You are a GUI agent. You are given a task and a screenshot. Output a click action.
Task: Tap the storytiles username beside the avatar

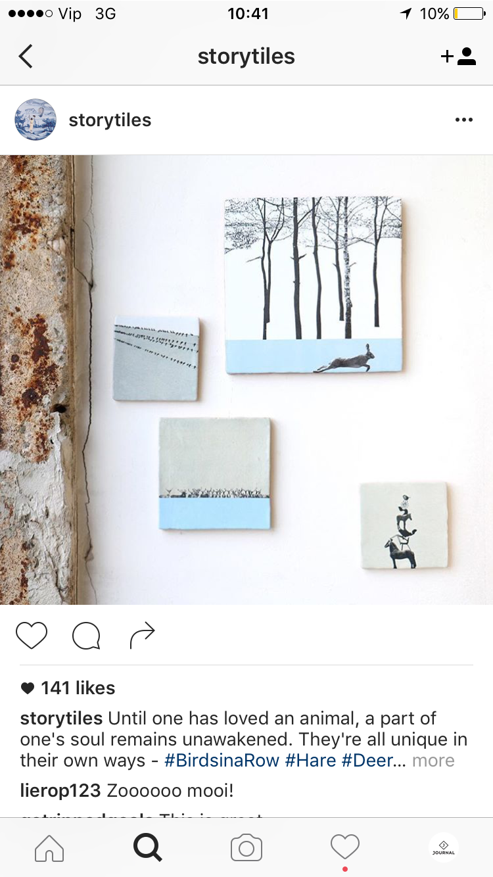pyautogui.click(x=110, y=120)
